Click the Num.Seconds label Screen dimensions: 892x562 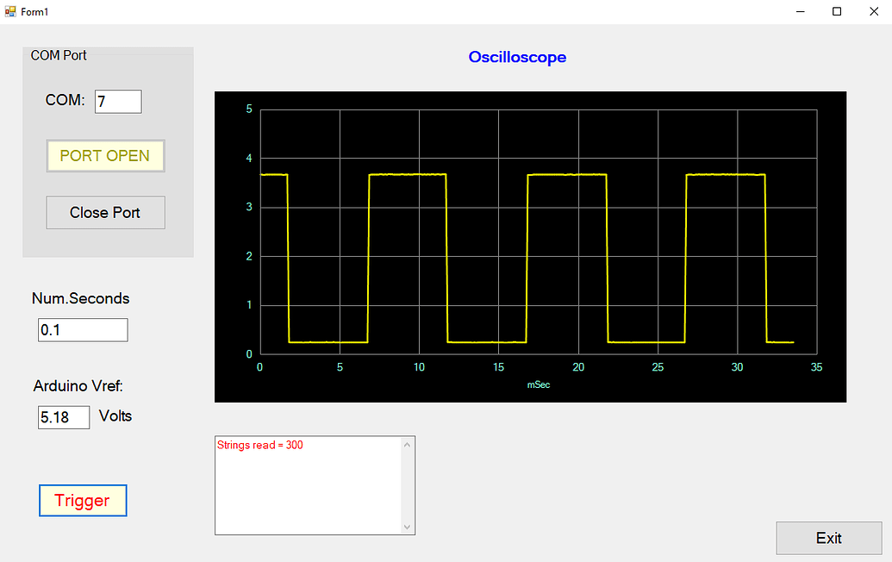(x=82, y=298)
